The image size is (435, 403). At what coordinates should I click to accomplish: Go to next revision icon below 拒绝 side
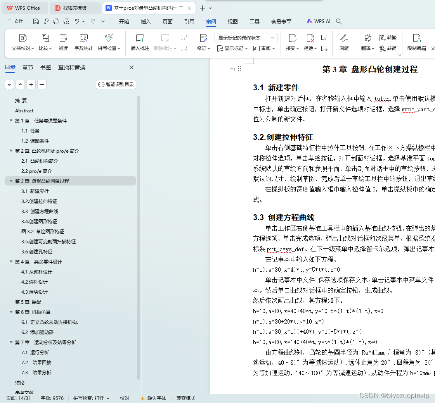(324, 48)
